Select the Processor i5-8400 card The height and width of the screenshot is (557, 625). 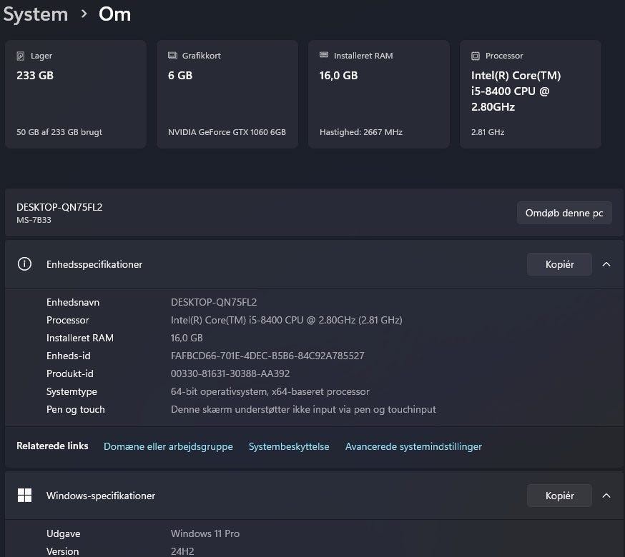point(530,94)
